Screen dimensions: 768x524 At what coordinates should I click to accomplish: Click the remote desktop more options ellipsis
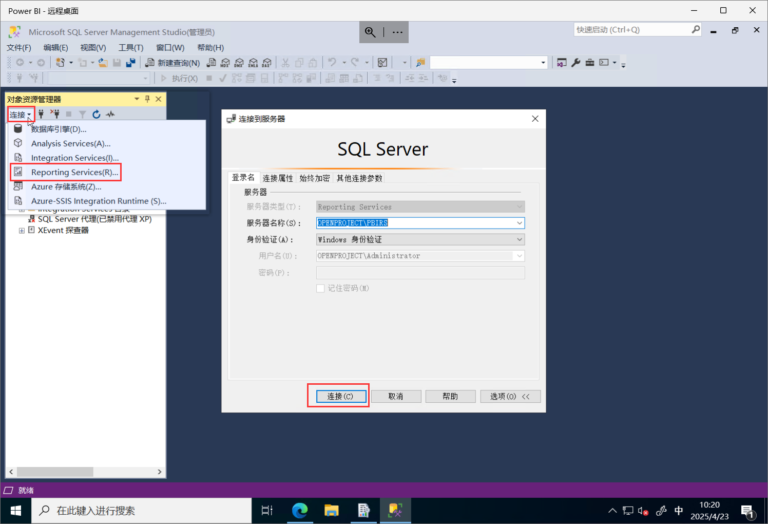click(397, 32)
